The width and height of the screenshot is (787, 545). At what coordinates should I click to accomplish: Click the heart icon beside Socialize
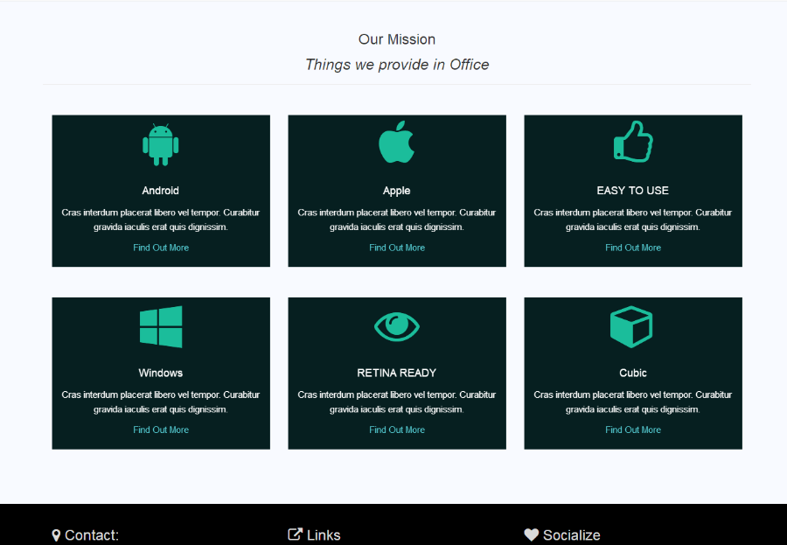[532, 535]
